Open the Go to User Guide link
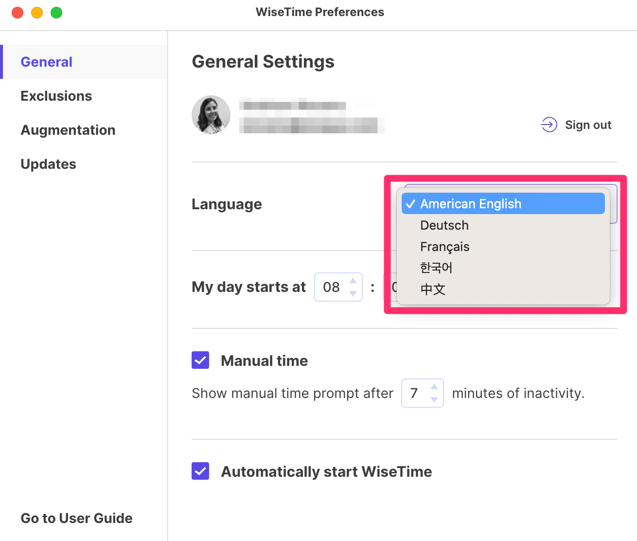The height and width of the screenshot is (541, 637). click(76, 518)
